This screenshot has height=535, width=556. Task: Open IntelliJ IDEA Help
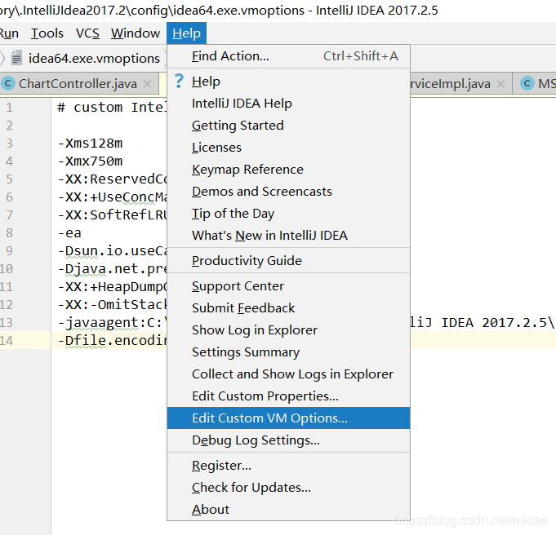pyautogui.click(x=288, y=103)
